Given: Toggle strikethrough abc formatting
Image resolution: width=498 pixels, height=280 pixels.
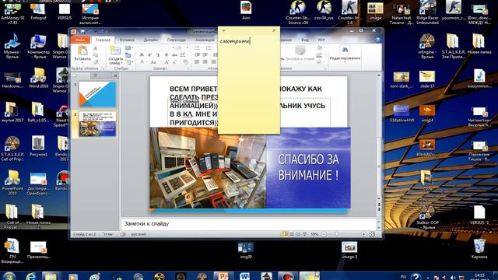Looking at the screenshot, I should (174, 55).
